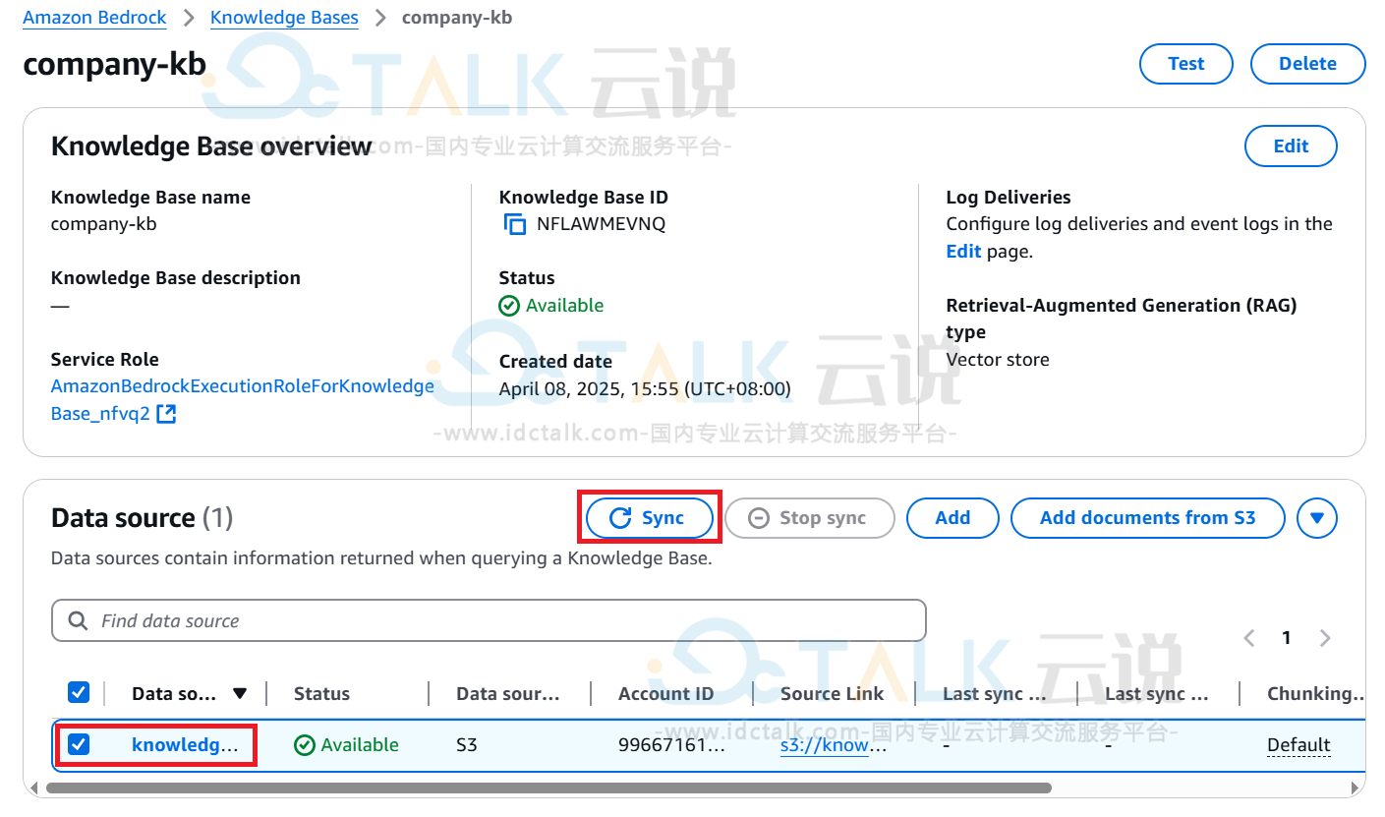Open the s3://know… source link
Image resolution: width=1385 pixels, height=817 pixels.
pos(834,745)
